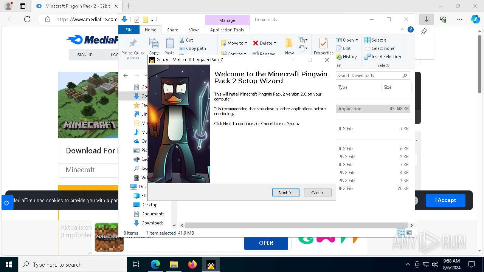484x272 pixels.
Task: Open File Explorer Help icon
Action: (x=411, y=30)
